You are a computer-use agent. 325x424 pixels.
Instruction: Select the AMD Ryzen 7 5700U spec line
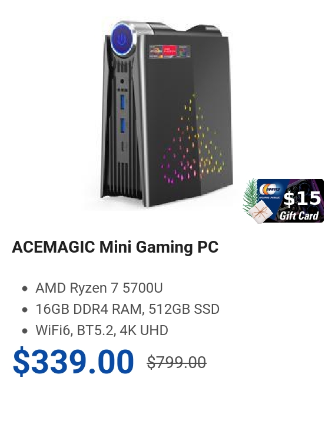click(99, 288)
